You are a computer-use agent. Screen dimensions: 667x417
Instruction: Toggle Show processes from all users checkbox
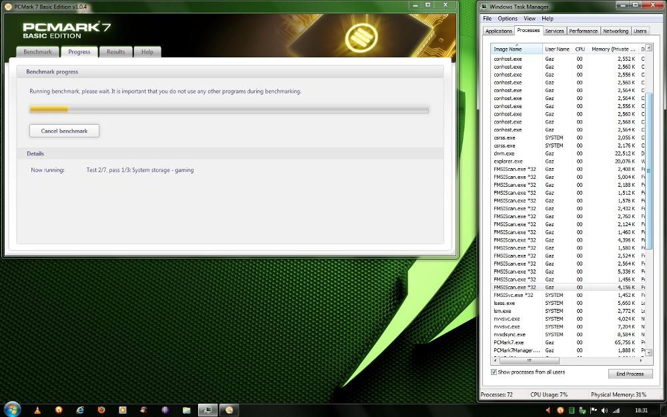(494, 372)
